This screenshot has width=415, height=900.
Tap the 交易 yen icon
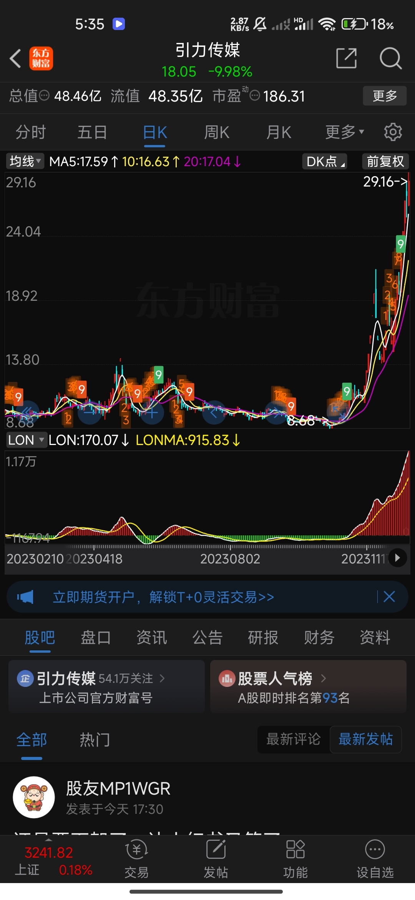coord(136,849)
